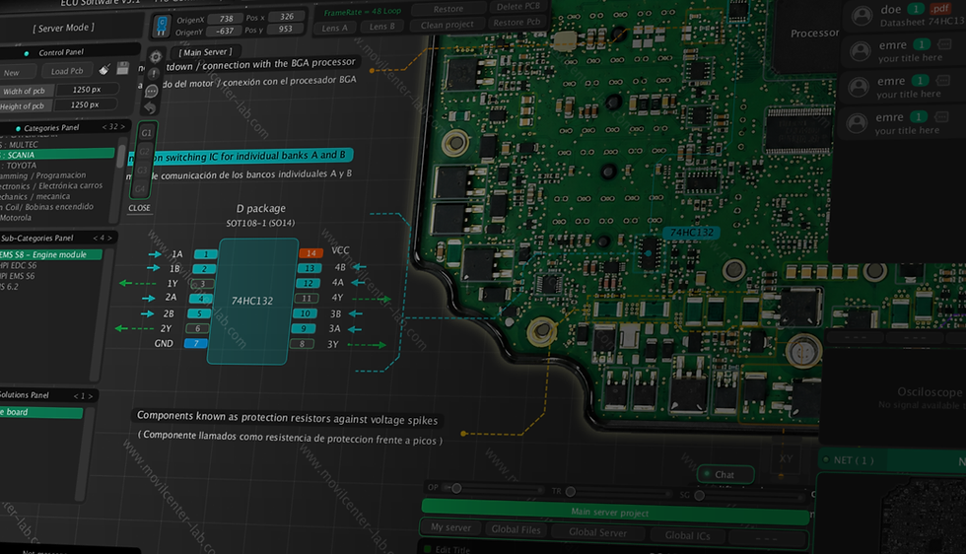Switch to the Global Files tab
Screen dimensions: 966x554
[x=516, y=529]
